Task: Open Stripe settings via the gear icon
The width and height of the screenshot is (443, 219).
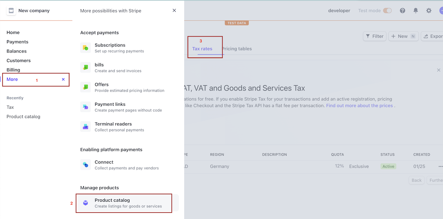Action: click(x=429, y=10)
